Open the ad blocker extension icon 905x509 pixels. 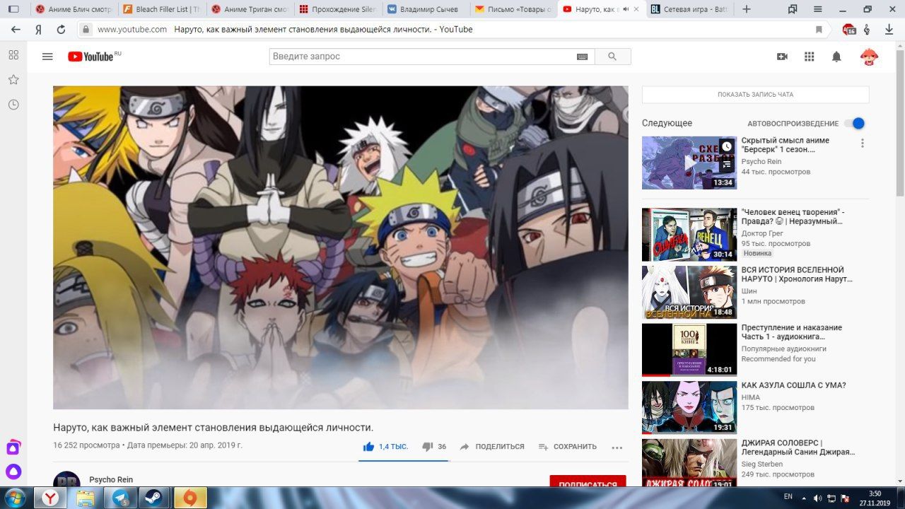(849, 30)
